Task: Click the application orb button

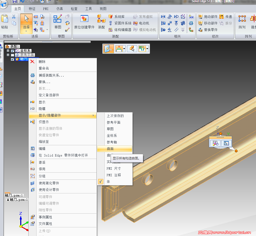Action: [x=4, y=4]
